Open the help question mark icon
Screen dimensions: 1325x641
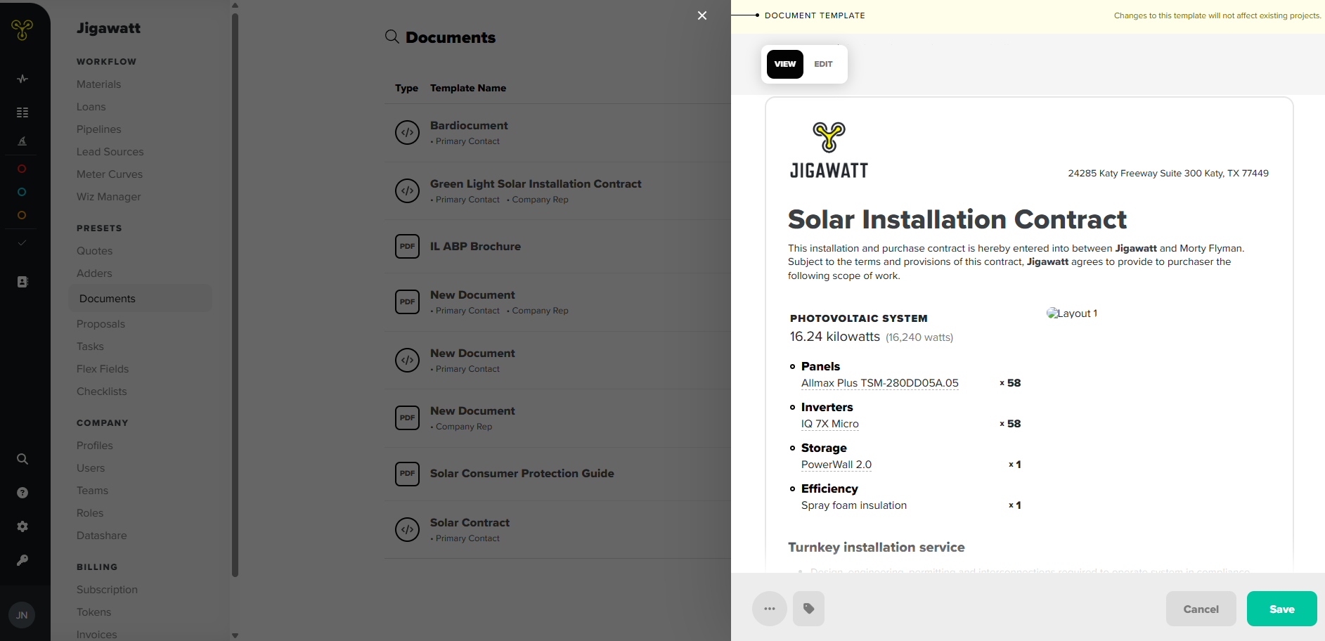click(x=22, y=493)
